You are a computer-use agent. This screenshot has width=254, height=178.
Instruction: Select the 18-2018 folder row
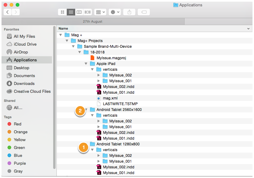pos(155,52)
